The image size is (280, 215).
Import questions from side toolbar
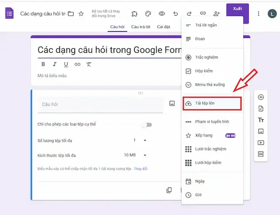pyautogui.click(x=261, y=108)
